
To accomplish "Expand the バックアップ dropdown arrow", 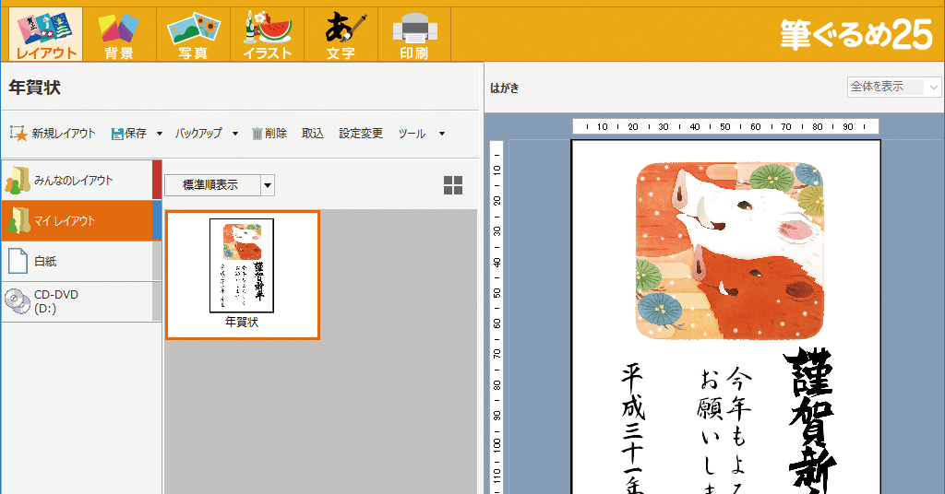I will (235, 134).
